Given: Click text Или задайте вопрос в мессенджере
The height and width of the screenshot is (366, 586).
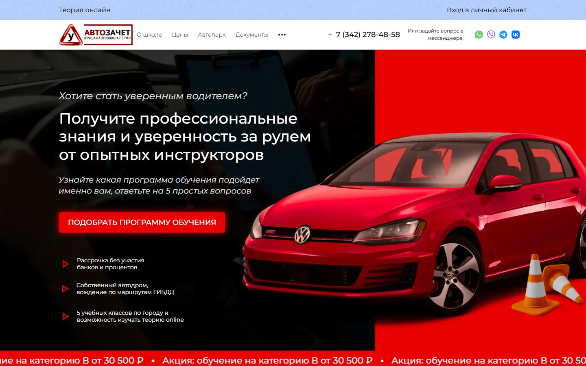Looking at the screenshot, I should (x=436, y=35).
